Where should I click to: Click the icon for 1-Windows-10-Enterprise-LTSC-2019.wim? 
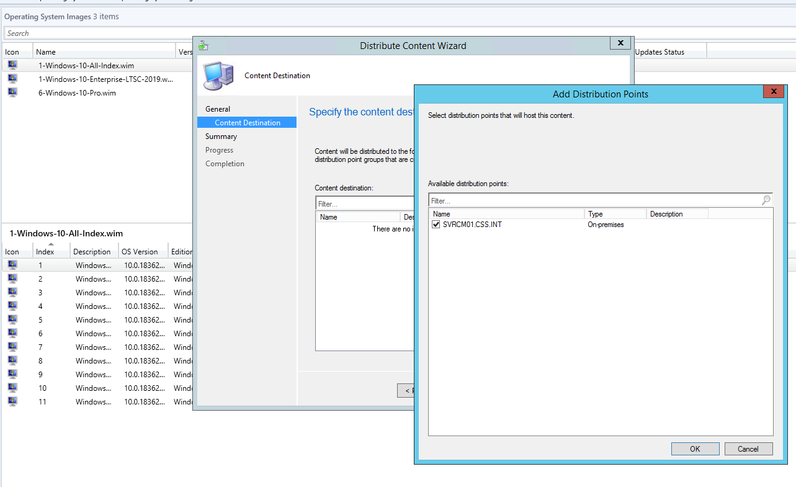tap(12, 79)
